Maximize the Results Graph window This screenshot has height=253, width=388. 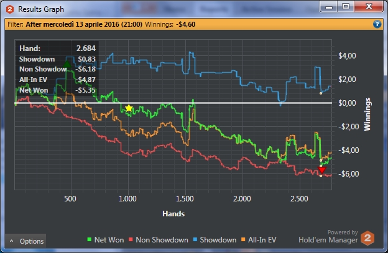tap(346, 6)
